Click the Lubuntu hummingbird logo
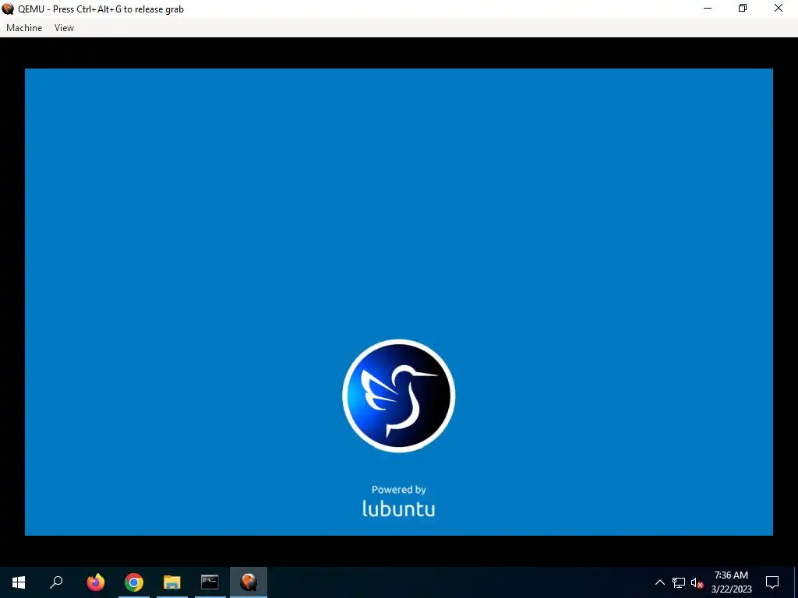Image resolution: width=798 pixels, height=598 pixels. pyautogui.click(x=398, y=396)
